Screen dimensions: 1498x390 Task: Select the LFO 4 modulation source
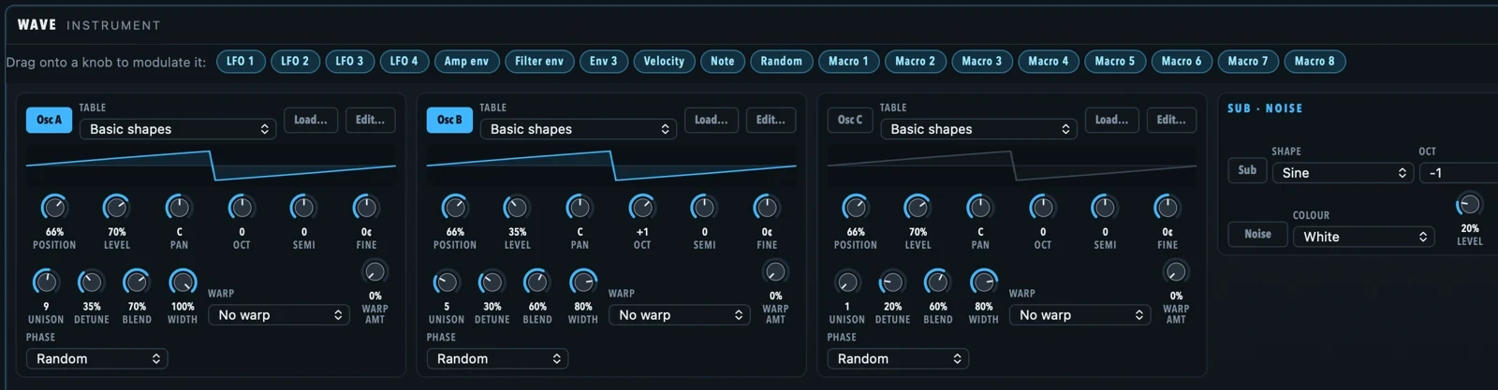pos(404,61)
